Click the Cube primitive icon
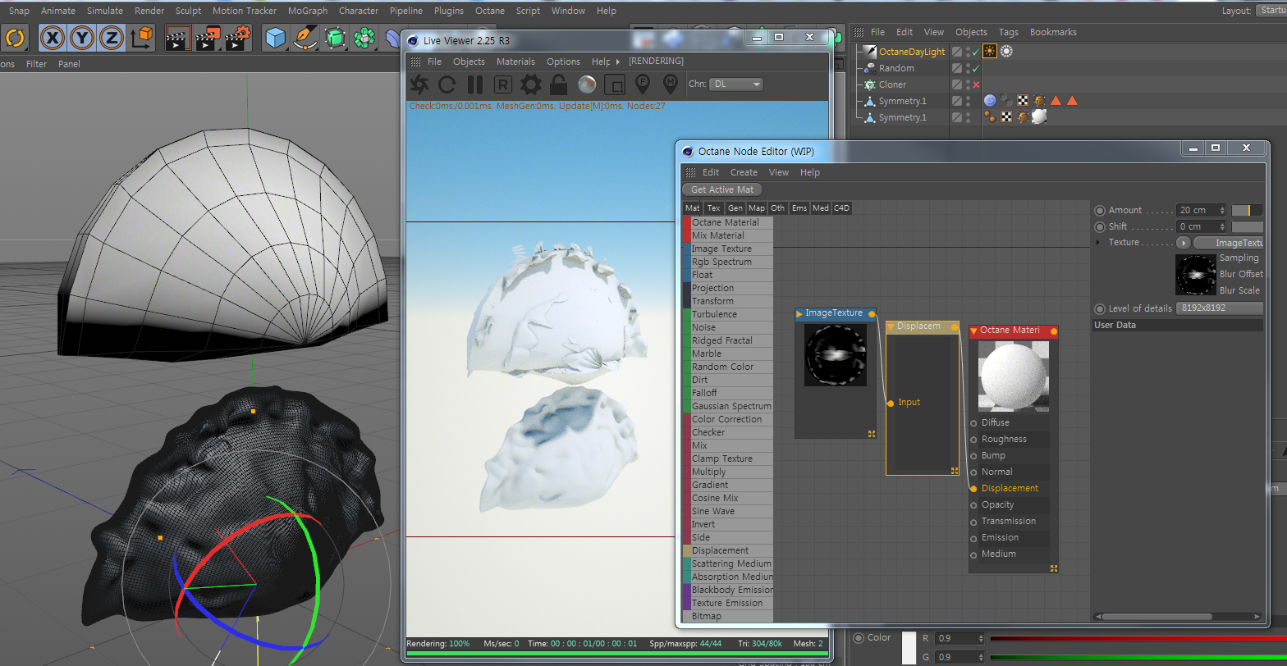 click(x=276, y=38)
